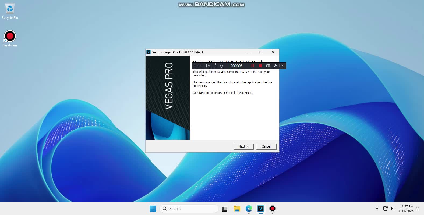Screen dimensions: 424x215
Task: Click the 'Click Next to continue' instruction text
Action: tap(223, 93)
